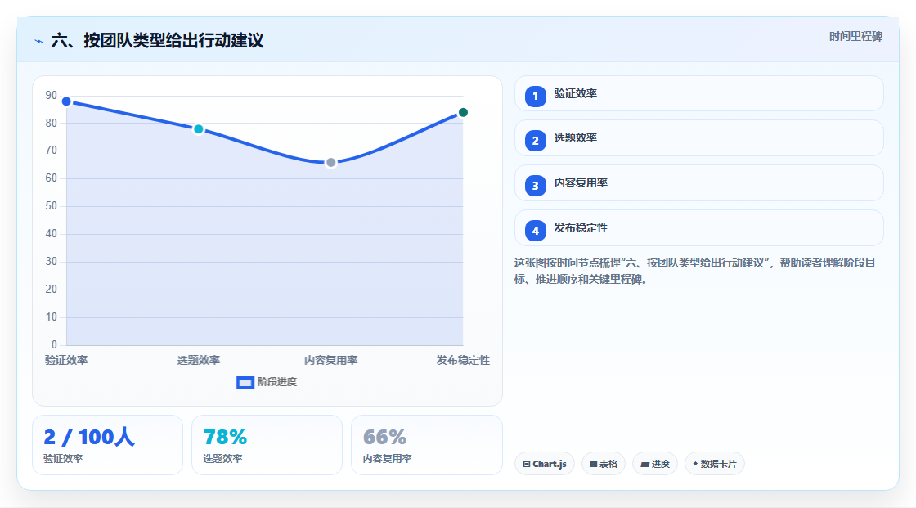The image size is (916, 508).
Task: Click the x-axis label 发布稳定性
Action: point(463,360)
